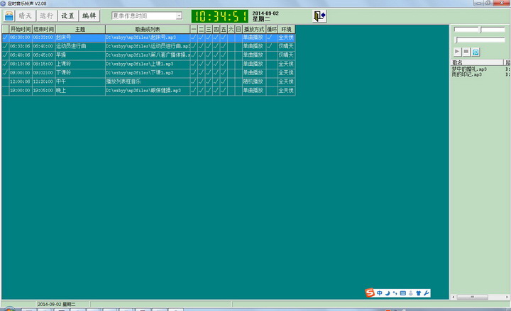
Task: Click the 歌名 playlist column header
Action: click(x=478, y=62)
